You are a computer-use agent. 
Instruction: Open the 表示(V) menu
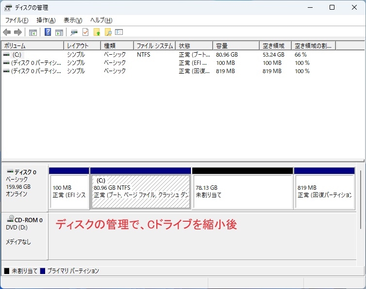73,20
